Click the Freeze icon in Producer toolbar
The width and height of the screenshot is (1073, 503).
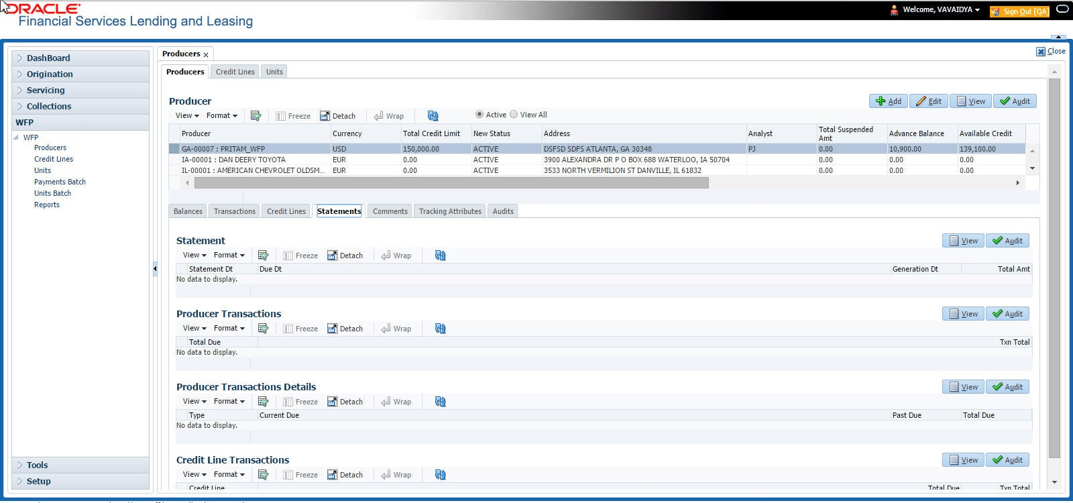[x=293, y=116]
